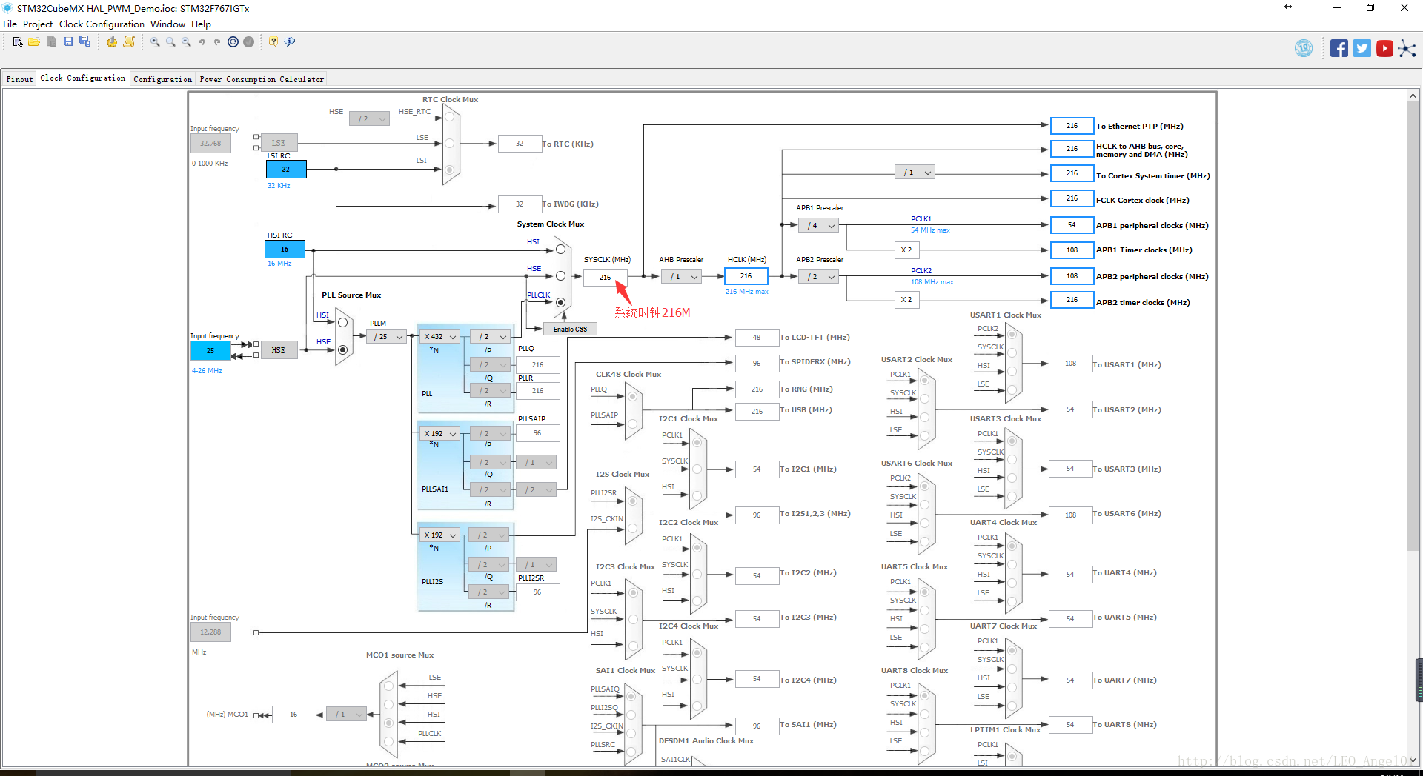The image size is (1423, 776).
Task: Click the greyed import project icon
Action: [x=51, y=41]
